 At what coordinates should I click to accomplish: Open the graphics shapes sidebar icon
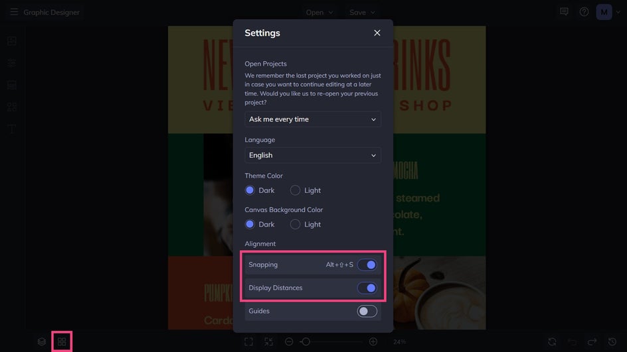click(12, 107)
